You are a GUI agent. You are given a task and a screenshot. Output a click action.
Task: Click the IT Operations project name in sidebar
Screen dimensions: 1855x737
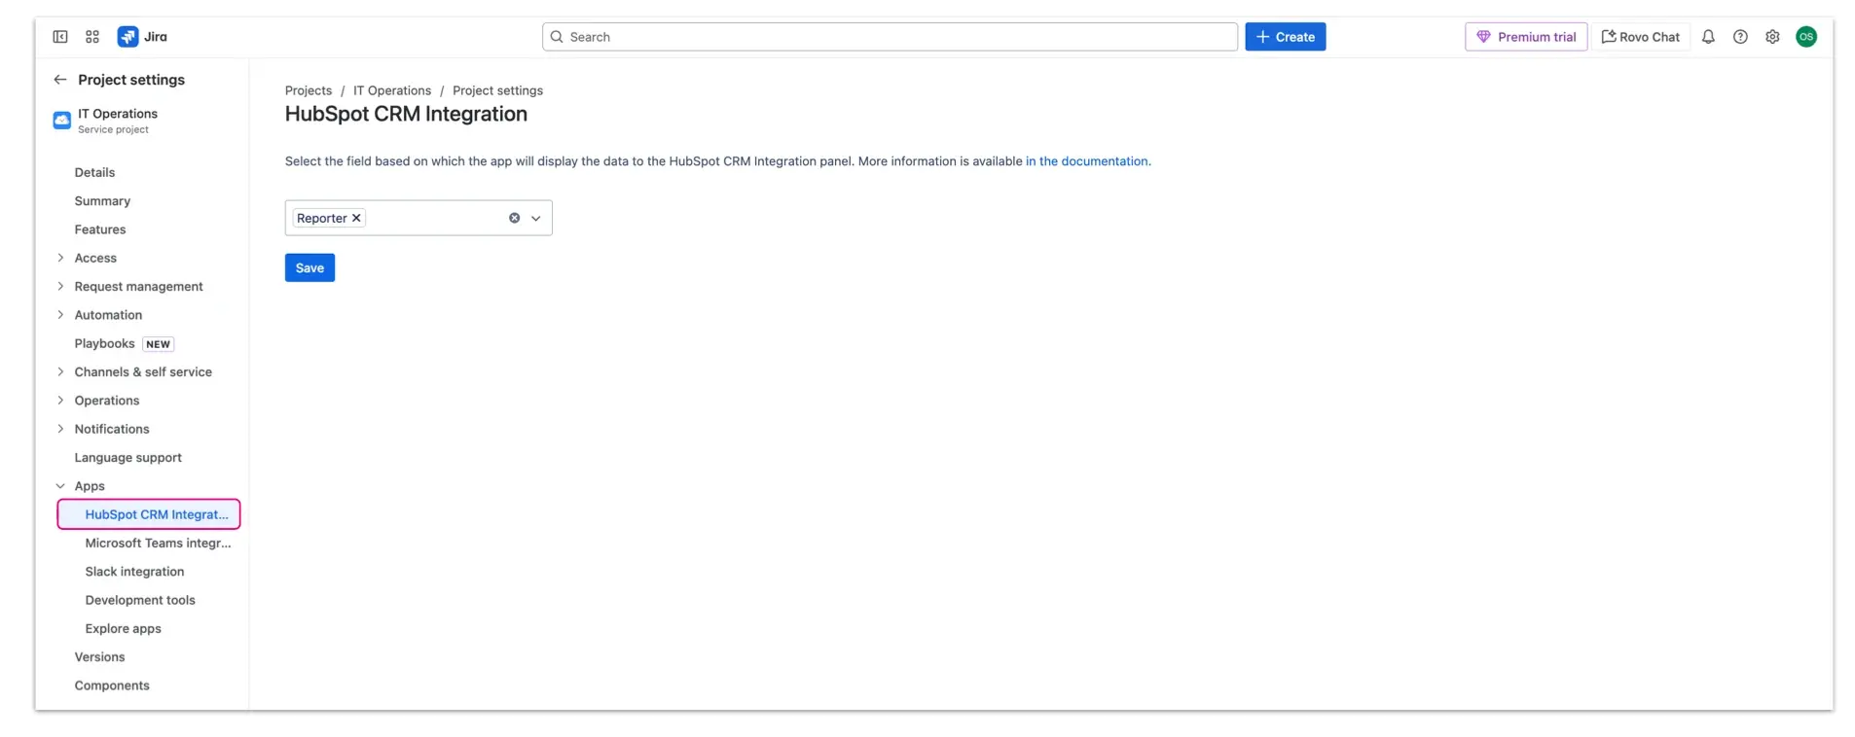tap(117, 114)
